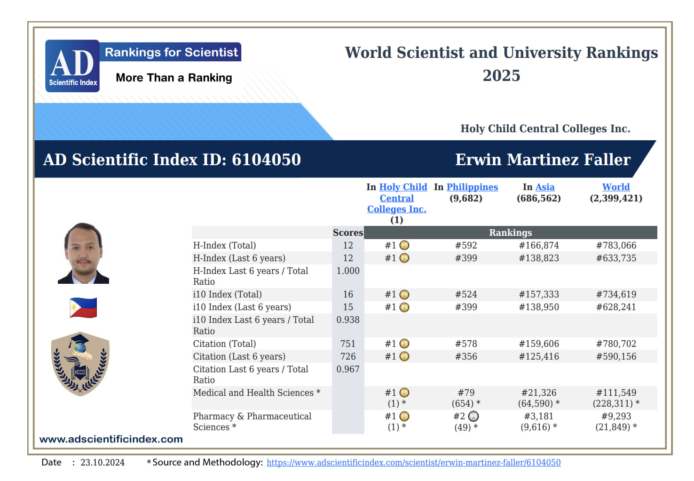Screen dimensions: 694x481
Task: Click gold medal in H-Index (Last 6 years) row
Action: pos(404,258)
